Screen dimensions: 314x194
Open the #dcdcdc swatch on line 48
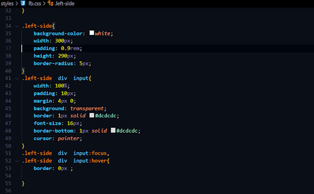tap(113, 130)
